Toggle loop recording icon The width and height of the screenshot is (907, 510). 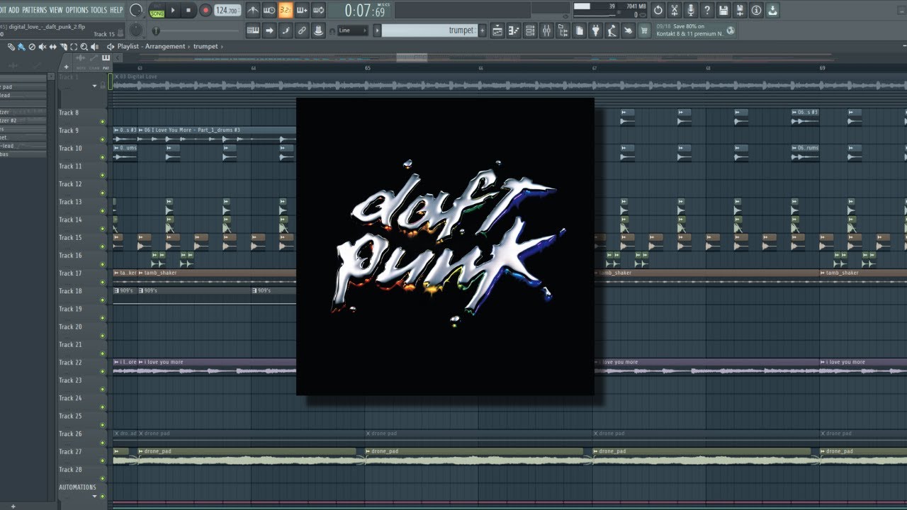click(318, 10)
